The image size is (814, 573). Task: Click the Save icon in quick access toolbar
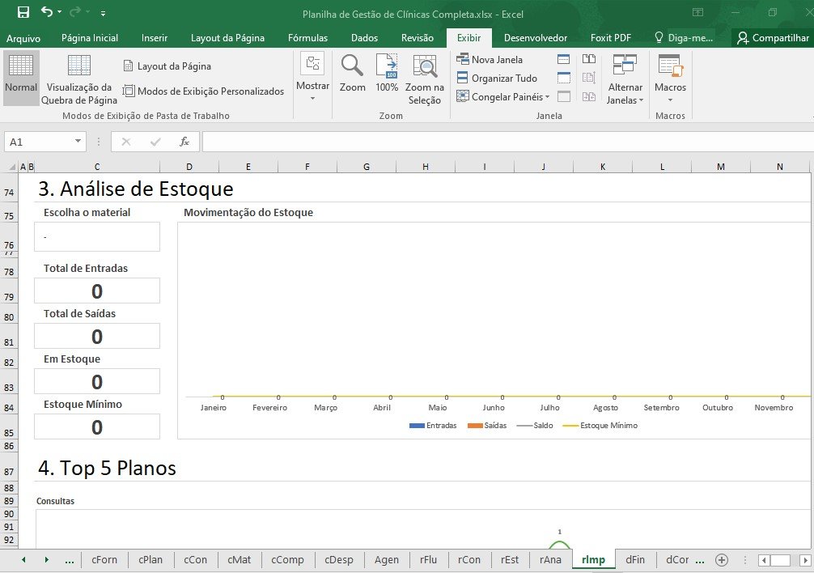[x=23, y=12]
